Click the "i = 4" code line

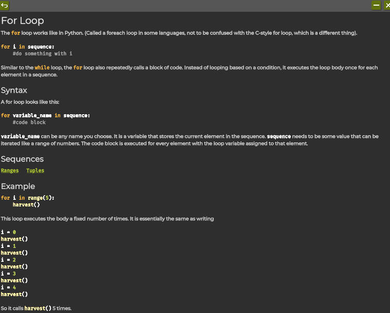click(x=8, y=287)
